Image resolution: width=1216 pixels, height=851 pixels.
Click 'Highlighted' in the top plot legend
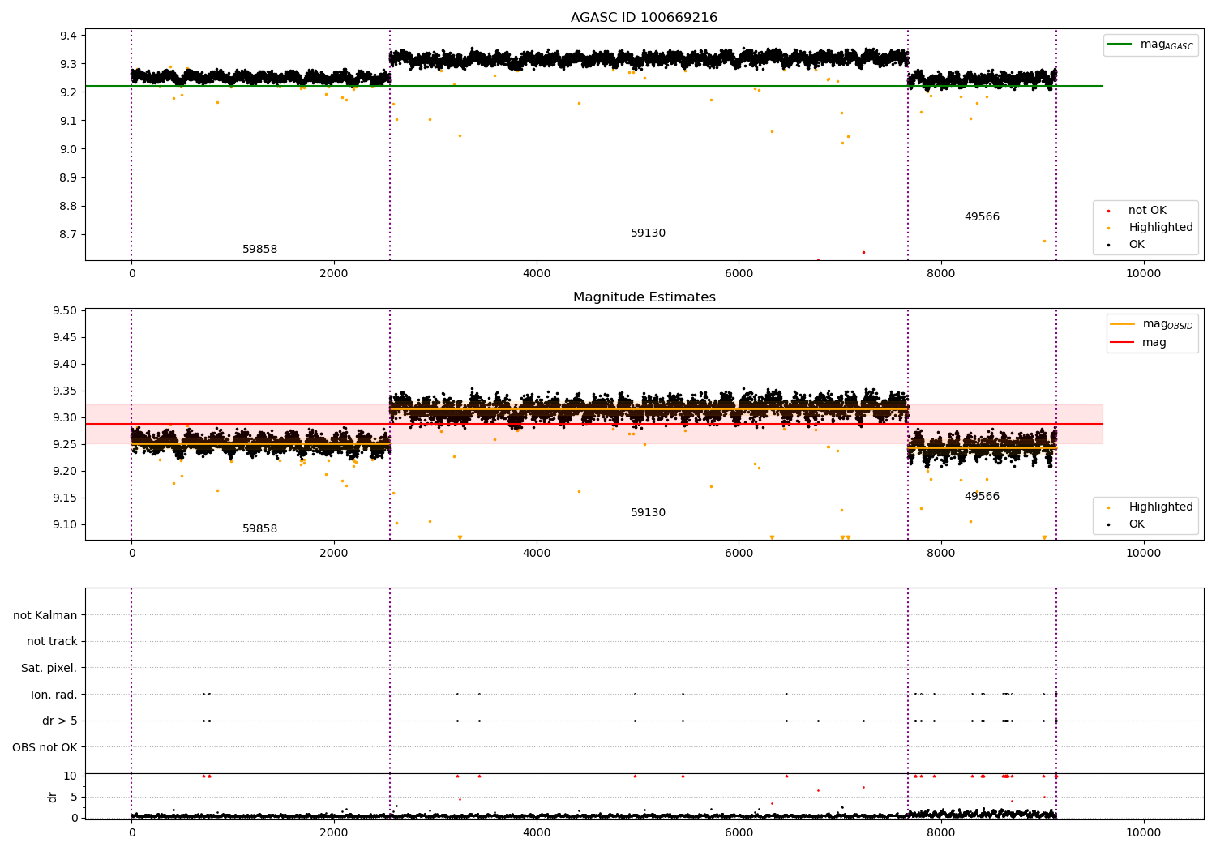[1161, 228]
